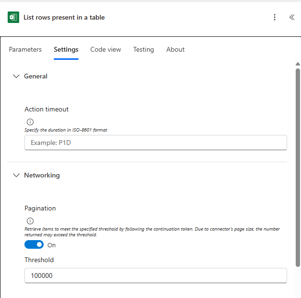301x298 pixels.
Task: Click the List rows present in a table title
Action: pos(64,17)
